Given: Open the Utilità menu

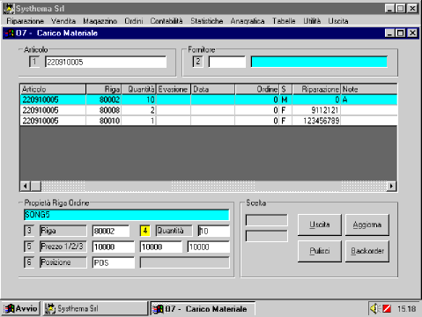Looking at the screenshot, I should tap(312, 21).
